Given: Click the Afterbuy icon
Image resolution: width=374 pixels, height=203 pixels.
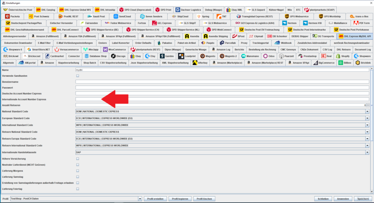Looking at the screenshot, I should 195,63.
